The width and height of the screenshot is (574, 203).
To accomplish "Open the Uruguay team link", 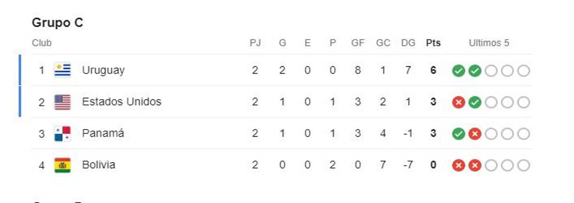I will [103, 71].
